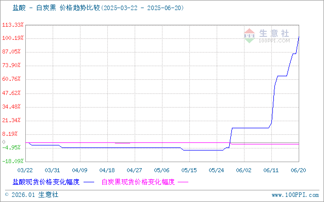Image resolution: width=324 pixels, height=202 pixels.
Task: Open the www.100PPI.com link in footer
Action: pyautogui.click(x=295, y=194)
